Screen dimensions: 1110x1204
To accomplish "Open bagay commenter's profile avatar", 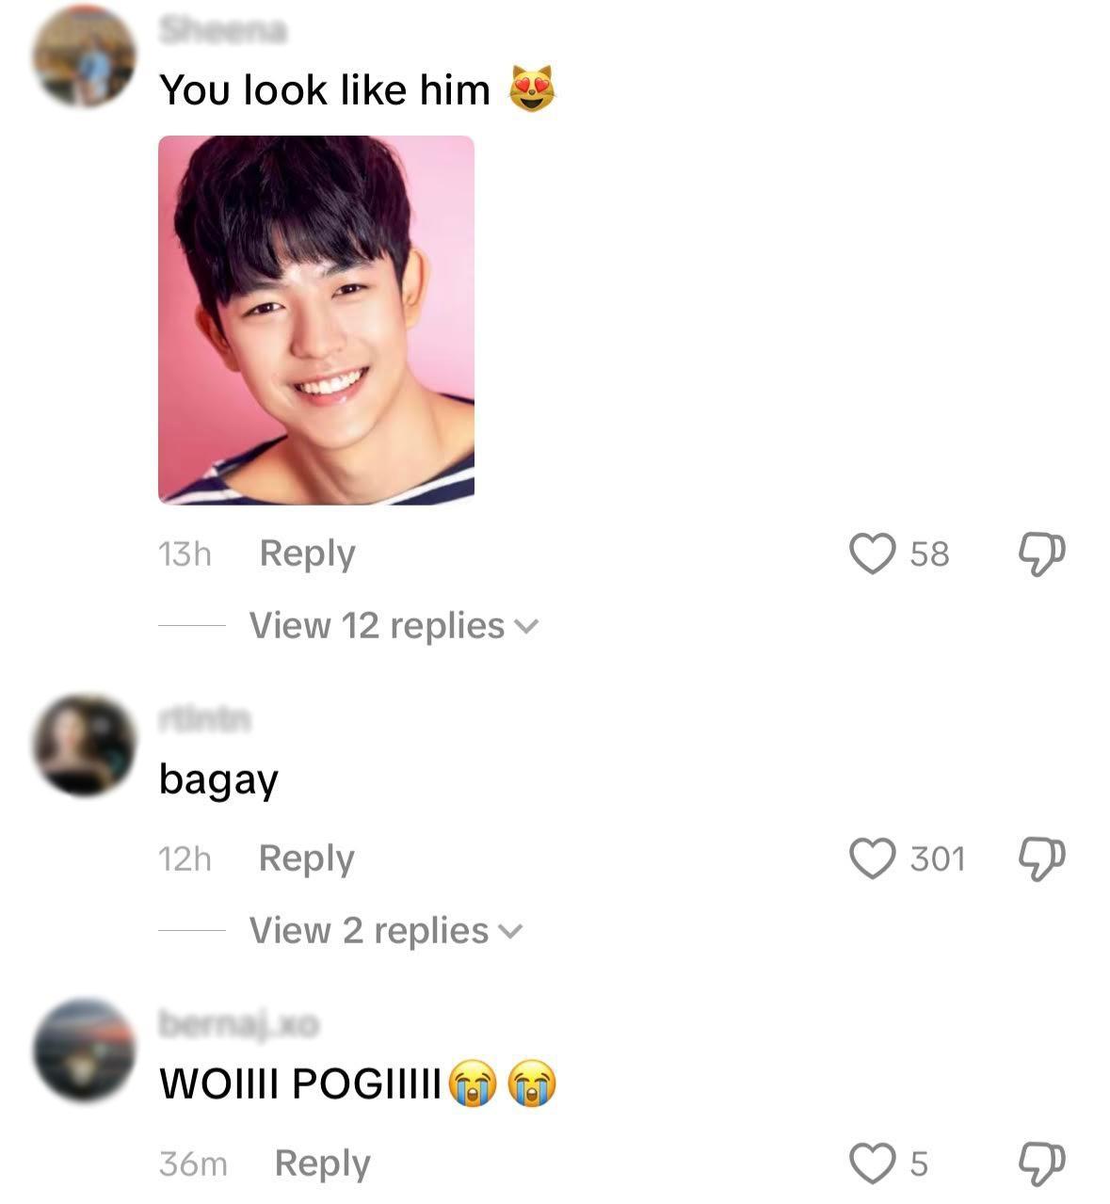I will (85, 746).
